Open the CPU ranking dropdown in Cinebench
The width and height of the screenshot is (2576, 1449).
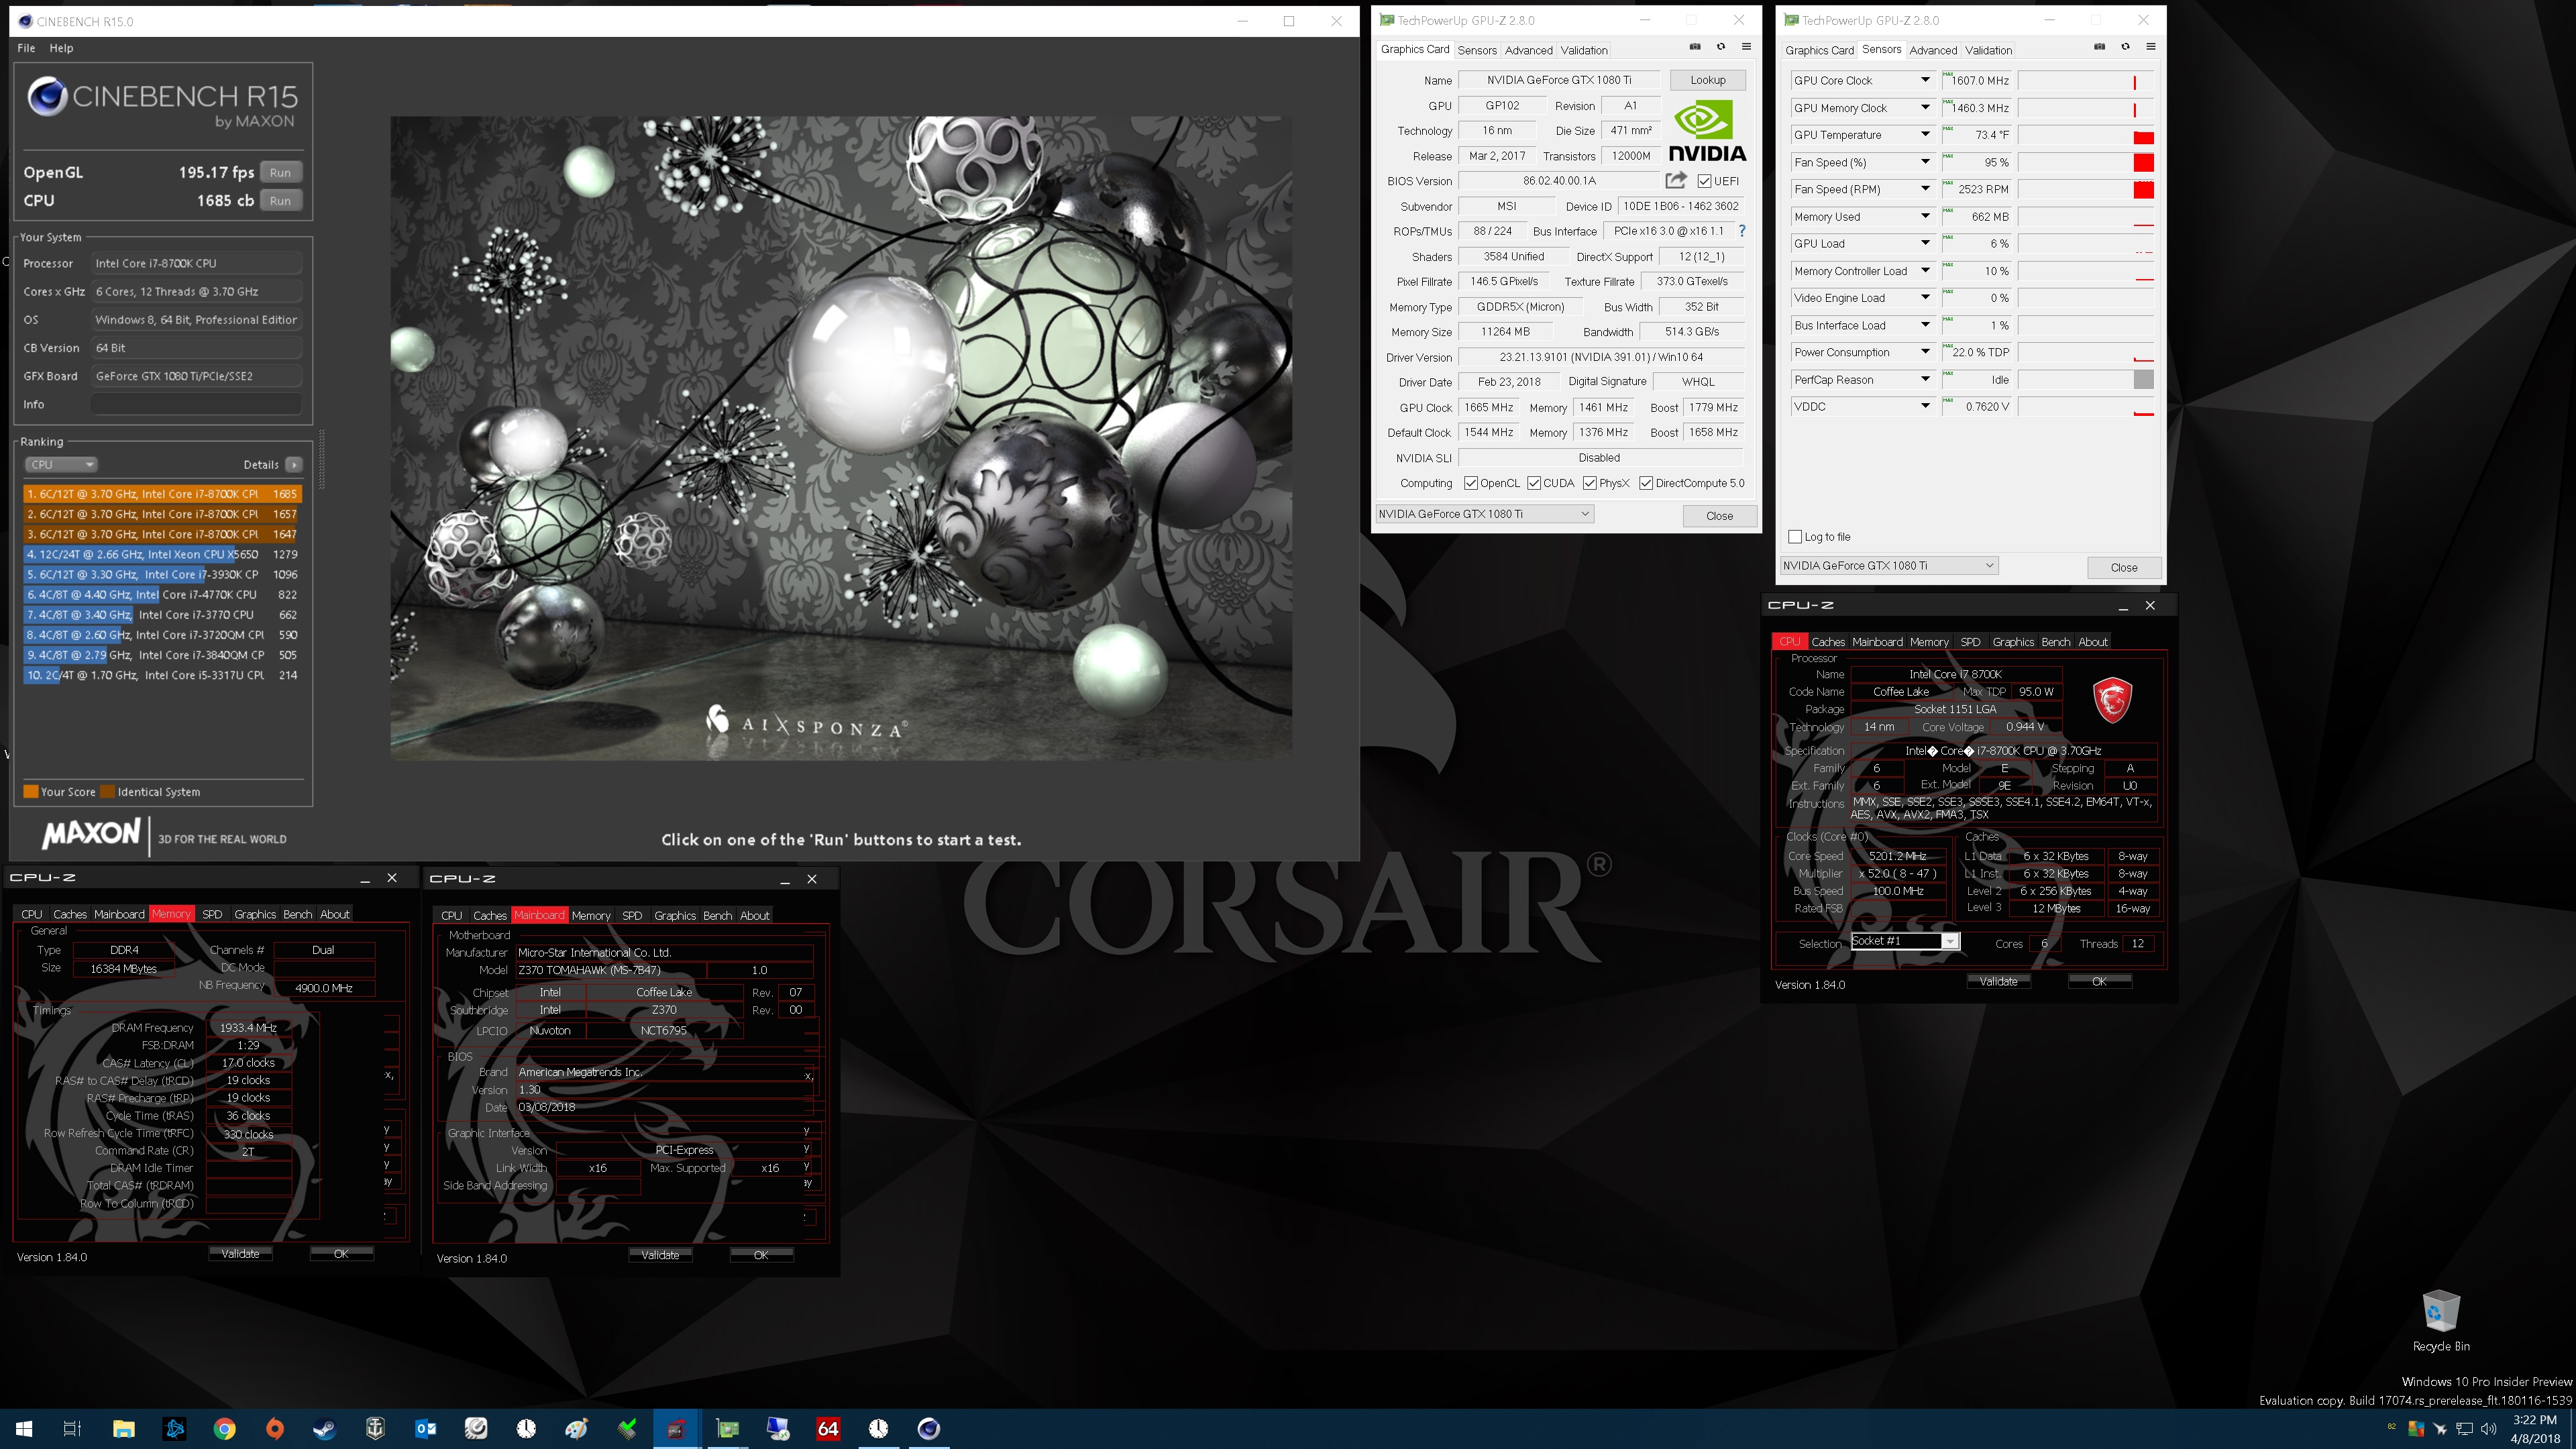[61, 464]
